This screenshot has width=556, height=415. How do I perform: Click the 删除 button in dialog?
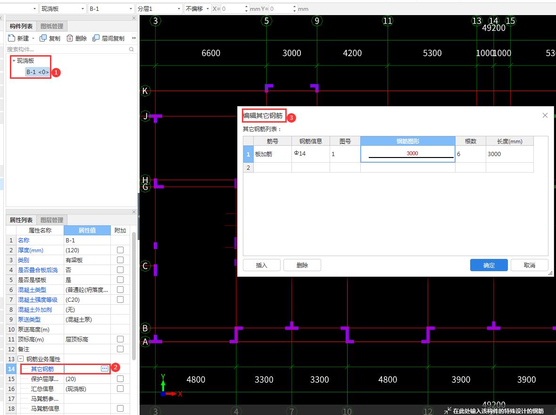(x=302, y=265)
